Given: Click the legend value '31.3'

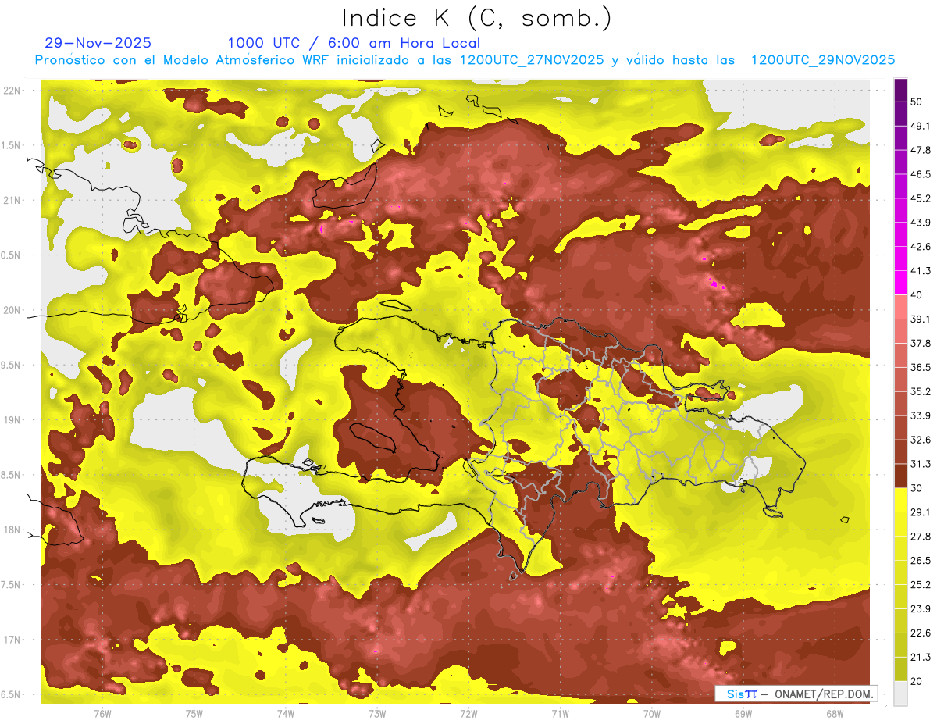Looking at the screenshot, I should coord(920,464).
